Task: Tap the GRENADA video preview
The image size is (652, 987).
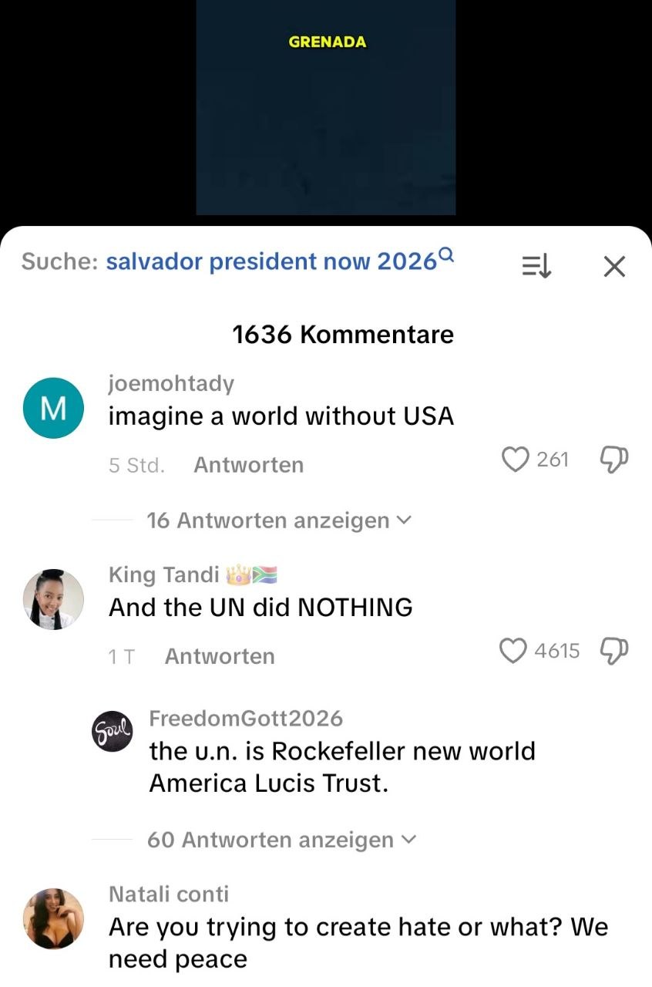Action: 325,108
